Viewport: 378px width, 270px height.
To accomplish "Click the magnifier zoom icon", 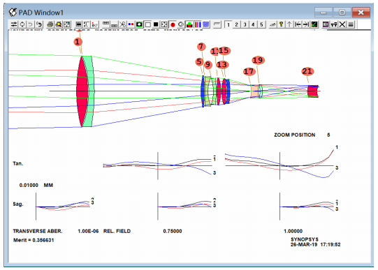I will click(59, 24).
